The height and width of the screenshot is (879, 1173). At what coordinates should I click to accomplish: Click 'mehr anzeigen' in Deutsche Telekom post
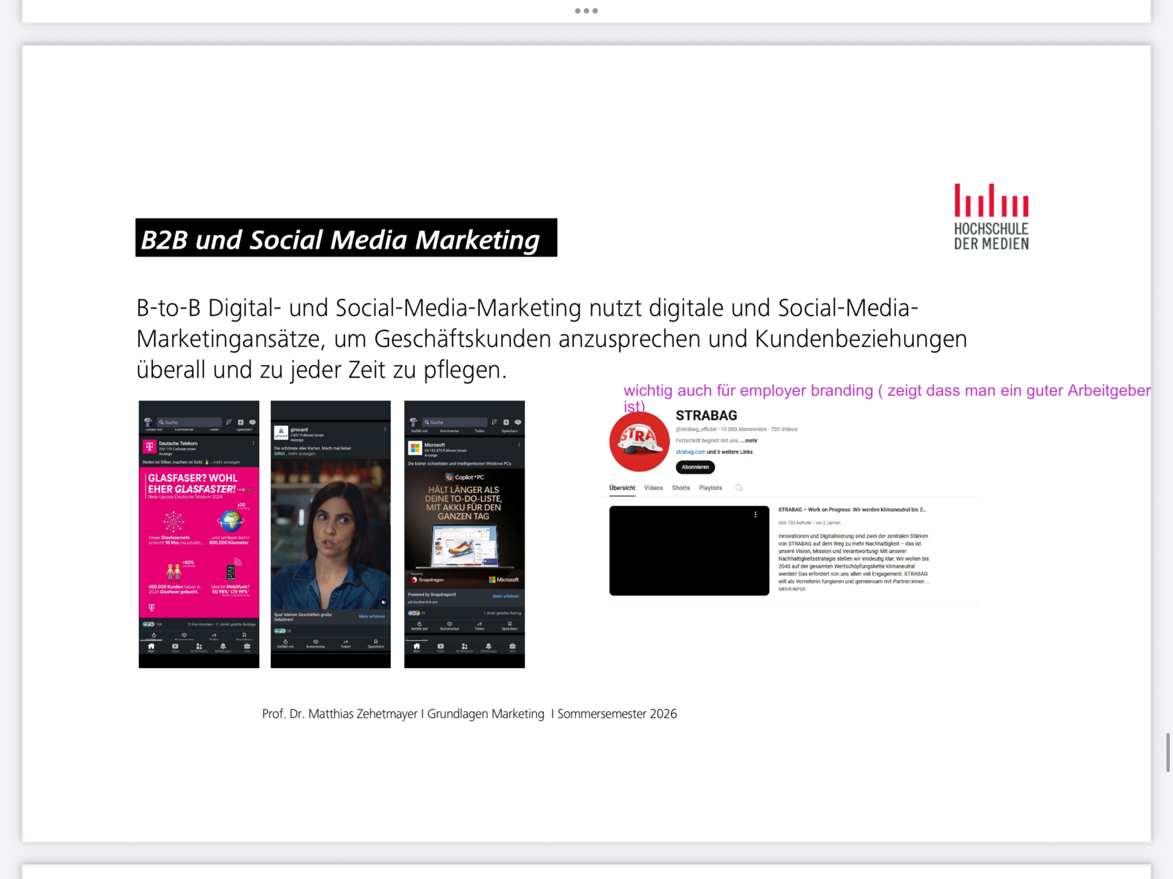[226, 462]
